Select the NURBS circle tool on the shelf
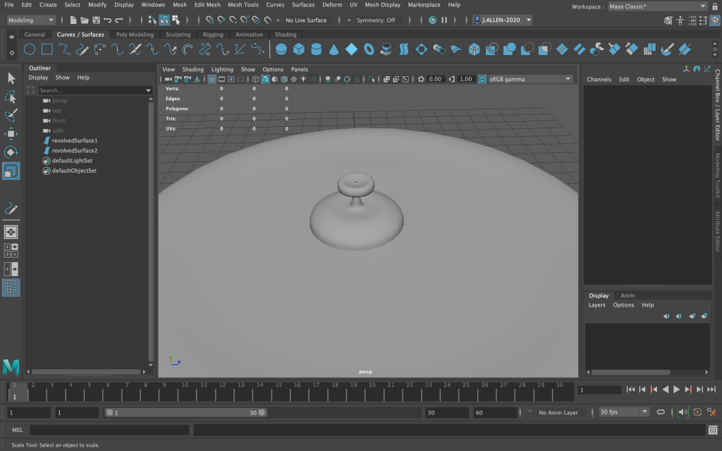 [x=30, y=49]
